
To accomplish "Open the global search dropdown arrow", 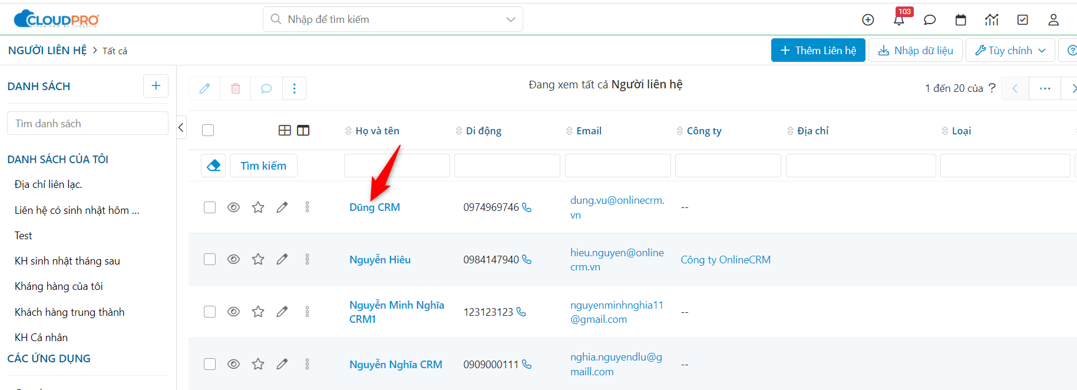I will click(x=510, y=19).
